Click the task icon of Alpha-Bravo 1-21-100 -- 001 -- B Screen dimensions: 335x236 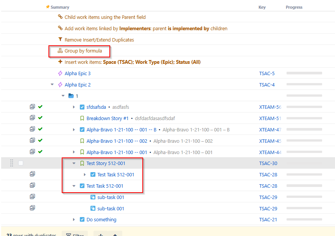coord(82,130)
